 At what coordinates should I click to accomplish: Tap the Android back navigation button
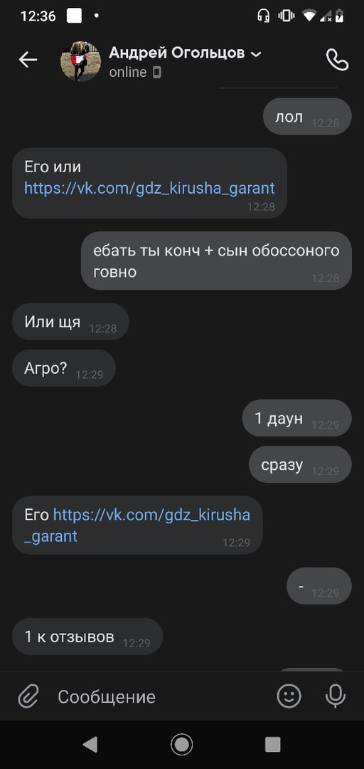[90, 745]
